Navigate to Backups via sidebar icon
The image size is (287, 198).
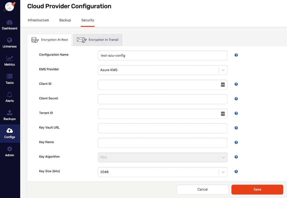(x=10, y=115)
